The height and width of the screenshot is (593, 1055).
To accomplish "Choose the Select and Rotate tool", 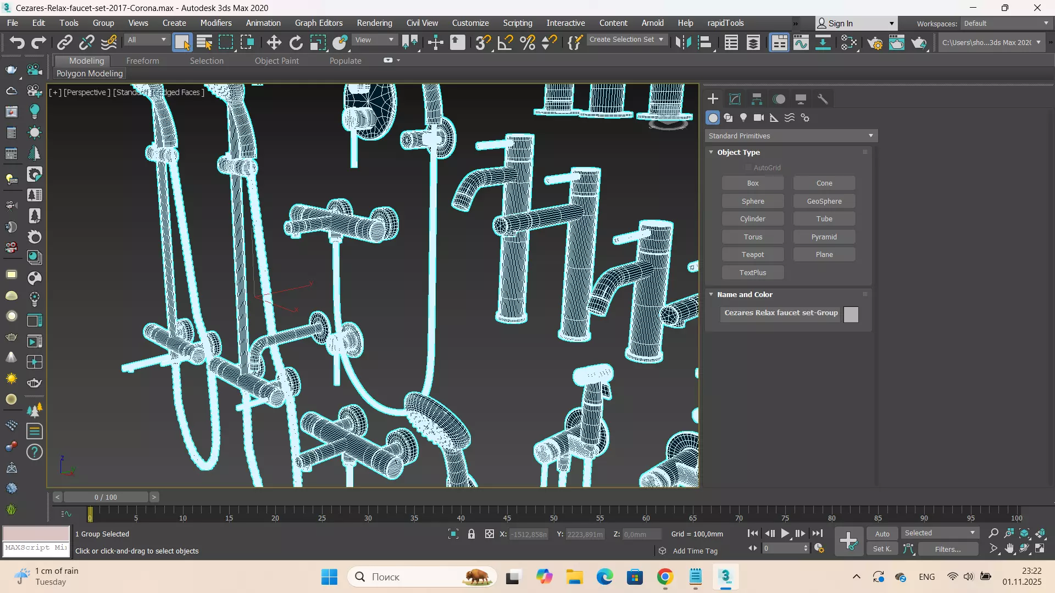I will (296, 42).
